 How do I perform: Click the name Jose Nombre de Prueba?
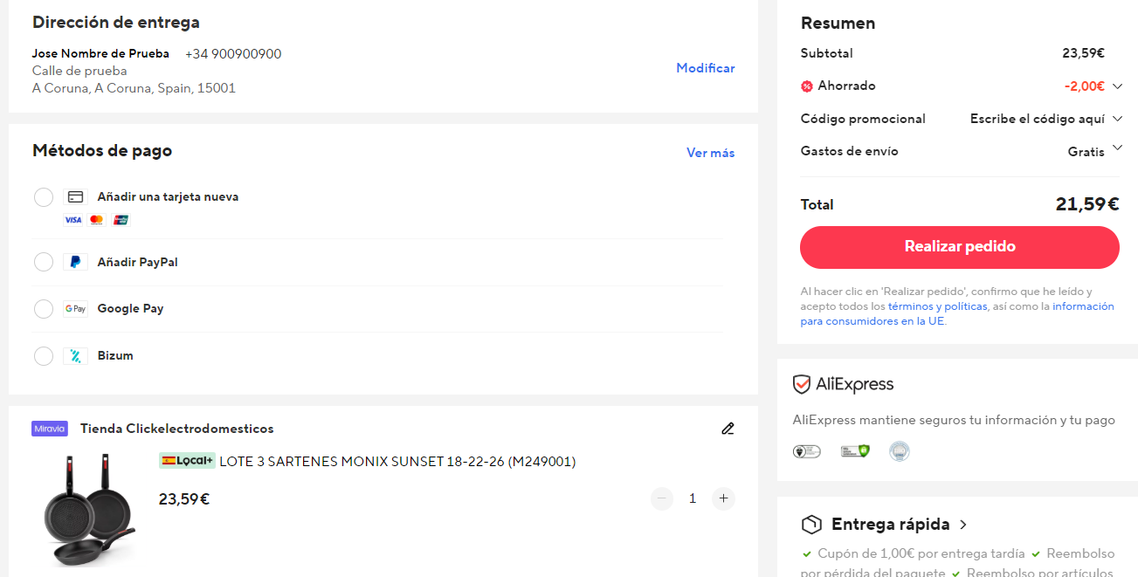click(101, 54)
